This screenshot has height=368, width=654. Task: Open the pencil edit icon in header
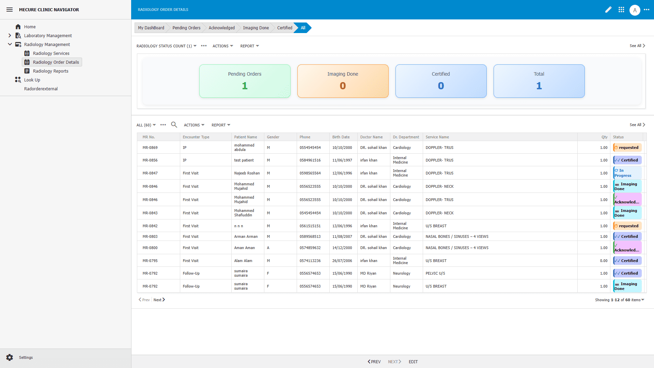tap(608, 10)
